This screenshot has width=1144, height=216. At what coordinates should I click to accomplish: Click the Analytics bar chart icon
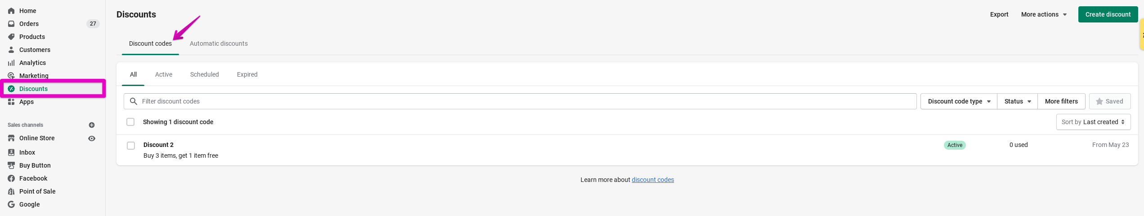[x=11, y=63]
